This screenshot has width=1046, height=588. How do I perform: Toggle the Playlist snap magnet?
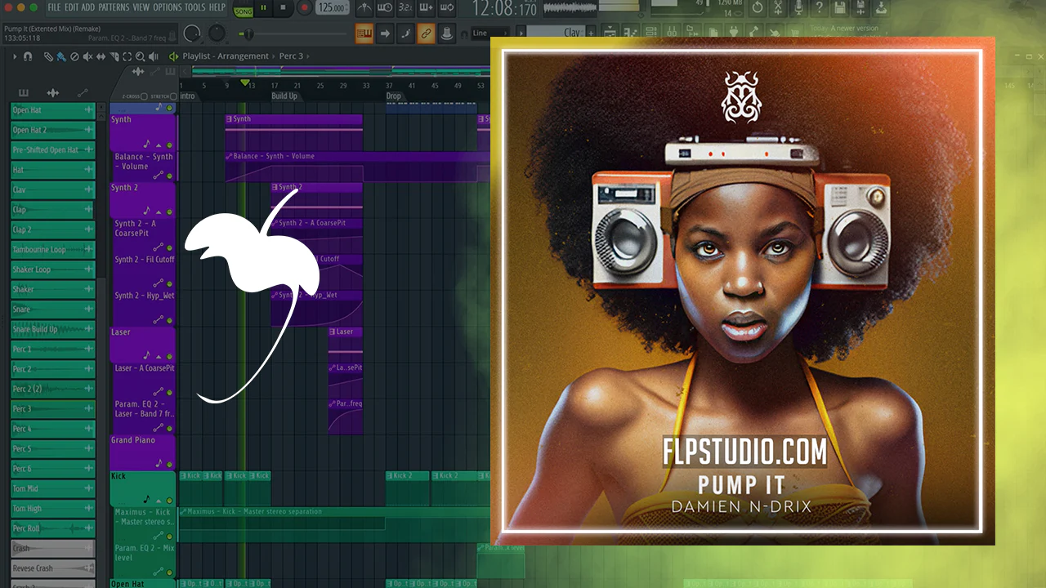(x=28, y=57)
